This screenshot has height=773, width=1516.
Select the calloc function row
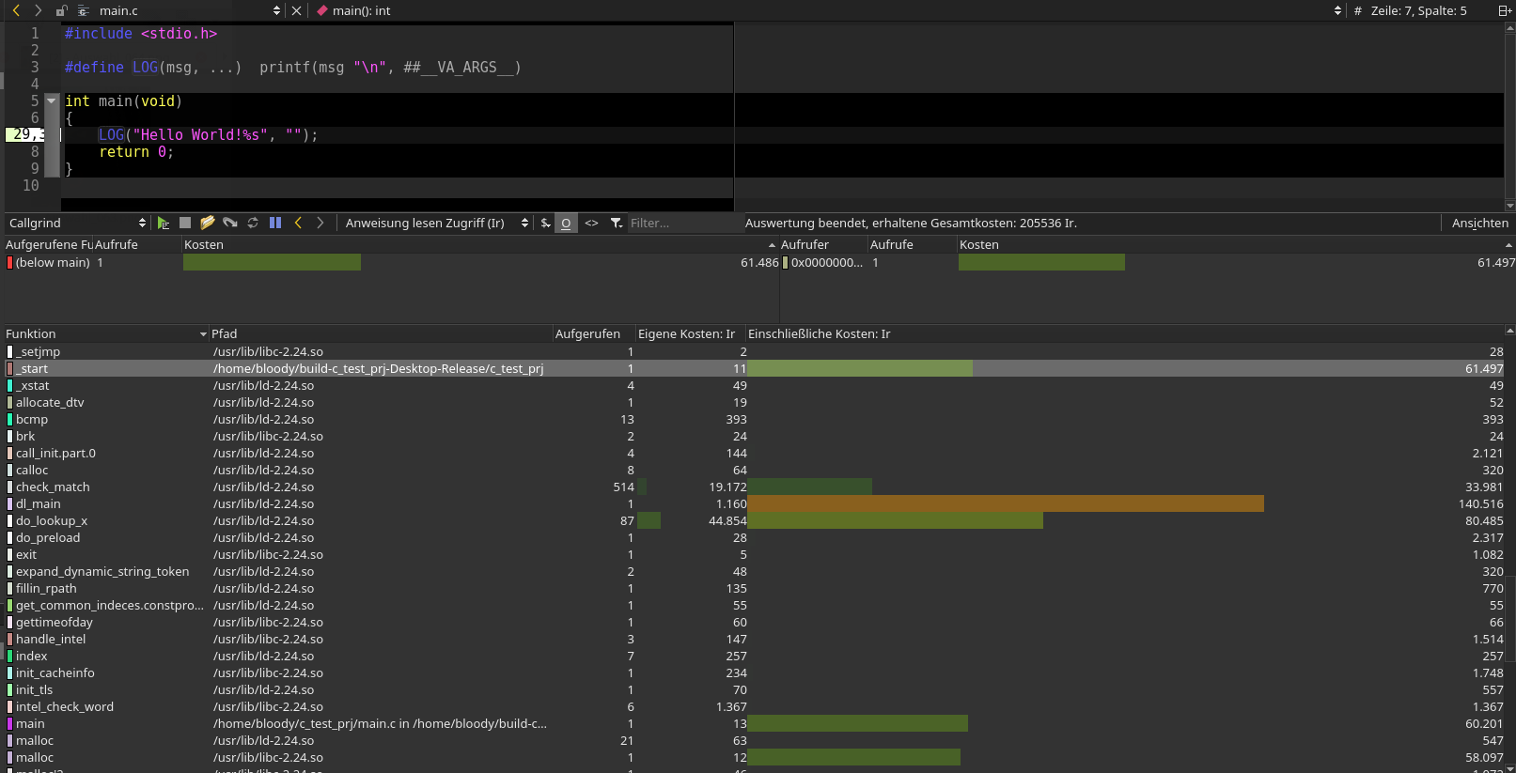point(754,470)
